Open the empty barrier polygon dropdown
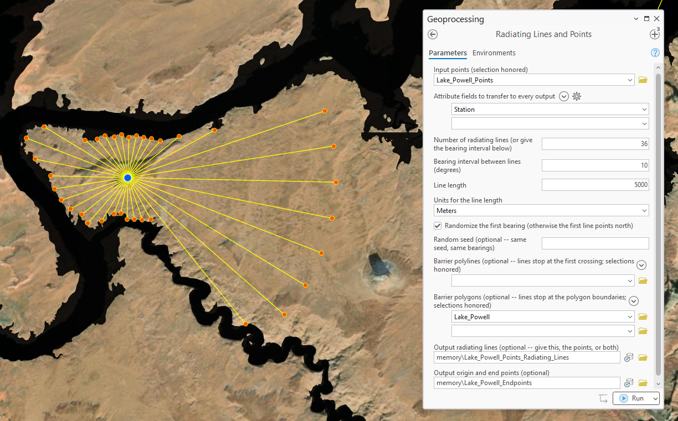The height and width of the screenshot is (421, 678). 630,331
